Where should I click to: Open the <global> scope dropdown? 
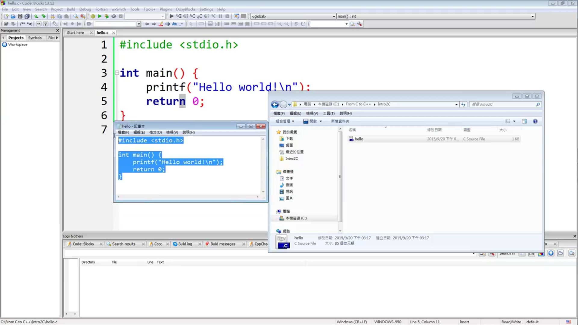334,16
